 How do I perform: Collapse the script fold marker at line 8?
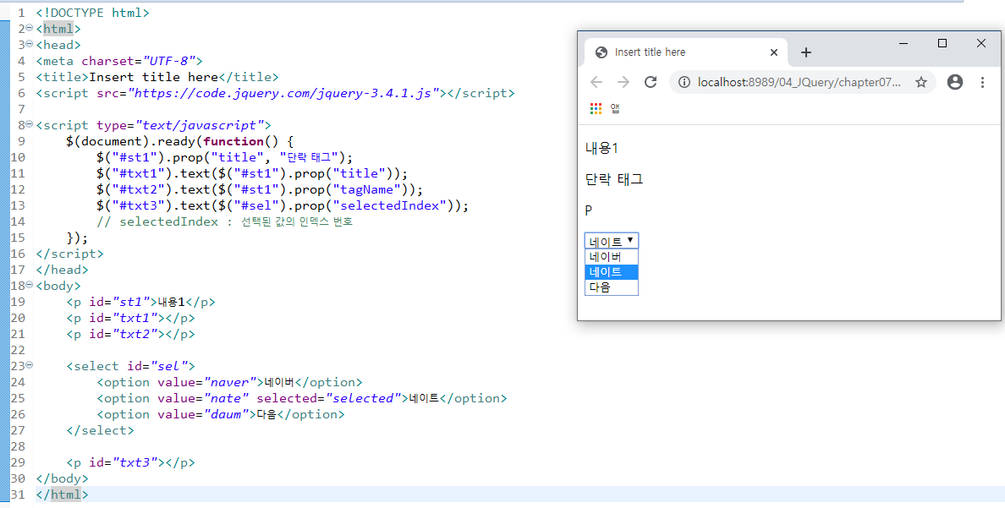click(30, 124)
